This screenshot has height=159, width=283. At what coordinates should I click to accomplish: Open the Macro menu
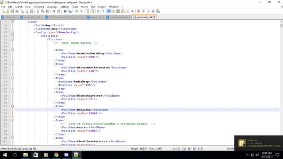[84, 7]
